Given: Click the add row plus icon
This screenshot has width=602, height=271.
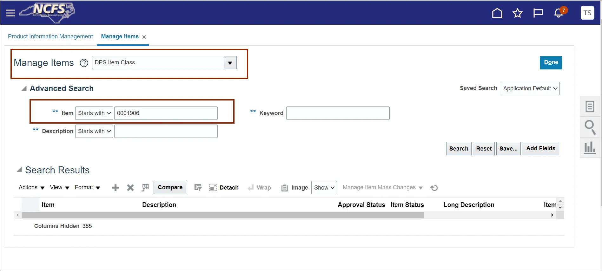Looking at the screenshot, I should (116, 188).
